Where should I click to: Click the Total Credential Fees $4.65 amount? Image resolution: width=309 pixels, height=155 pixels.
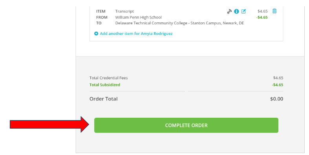coord(278,78)
